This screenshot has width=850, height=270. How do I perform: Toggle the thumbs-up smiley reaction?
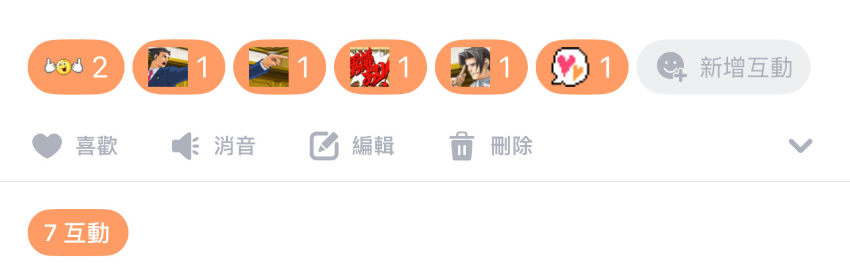pyautogui.click(x=76, y=67)
